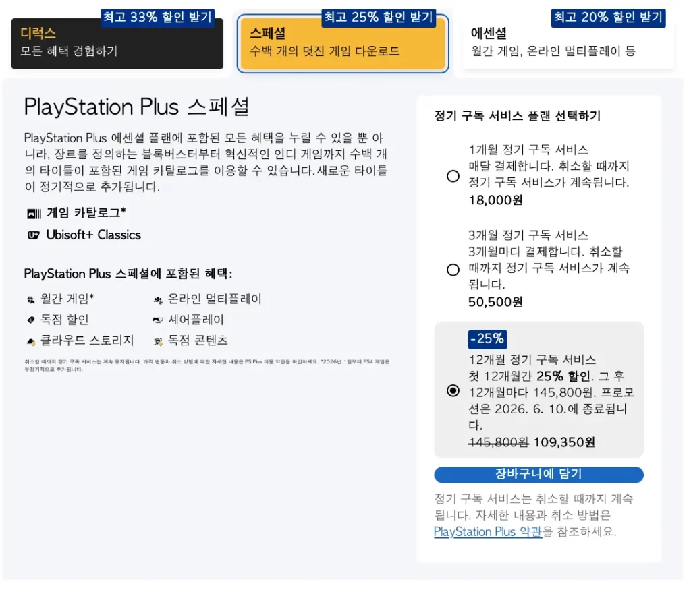Click the PlayStation Plus 스페셜에 포함된 혜택 heading
The width and height of the screenshot is (691, 590).
pos(128,274)
